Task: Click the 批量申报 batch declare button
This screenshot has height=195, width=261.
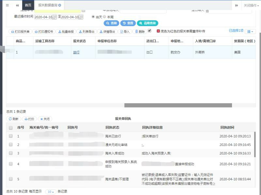Action: coord(66,32)
